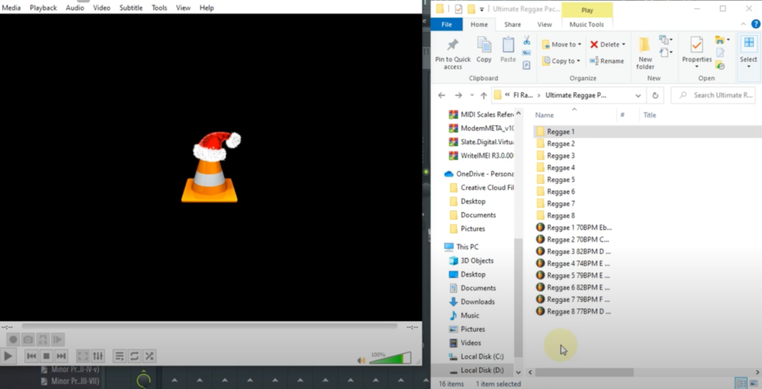This screenshot has height=389, width=762.
Task: Select file Reggae 1 70BPM Eb
Action: [574, 228]
